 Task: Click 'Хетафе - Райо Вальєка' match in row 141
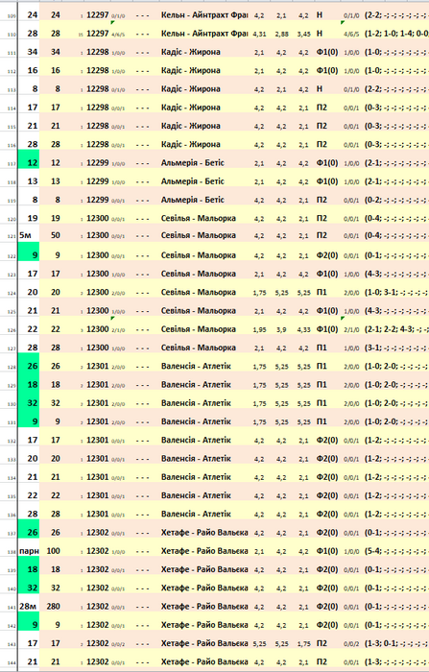pos(204,606)
